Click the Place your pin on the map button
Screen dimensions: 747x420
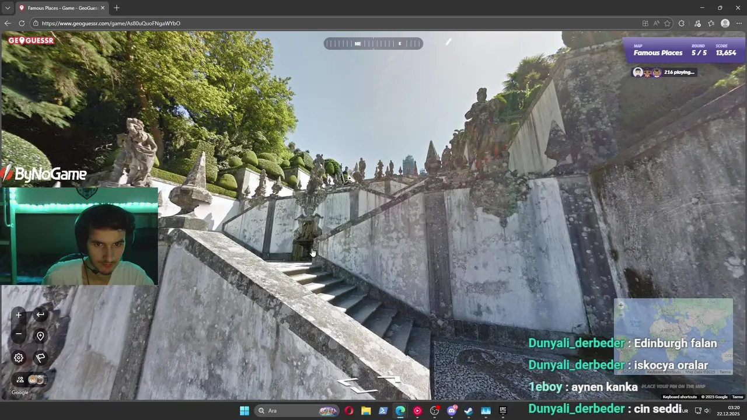[673, 386]
